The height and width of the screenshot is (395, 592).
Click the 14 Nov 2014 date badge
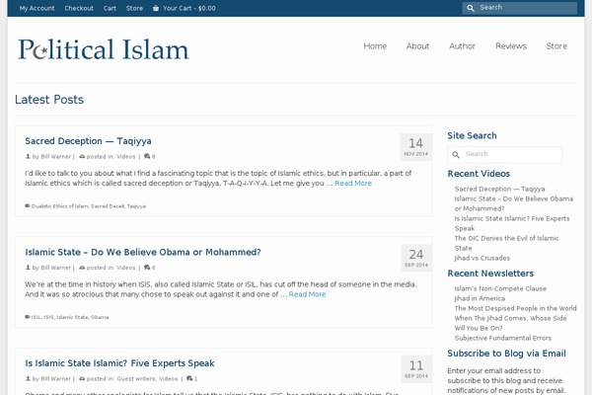point(415,147)
